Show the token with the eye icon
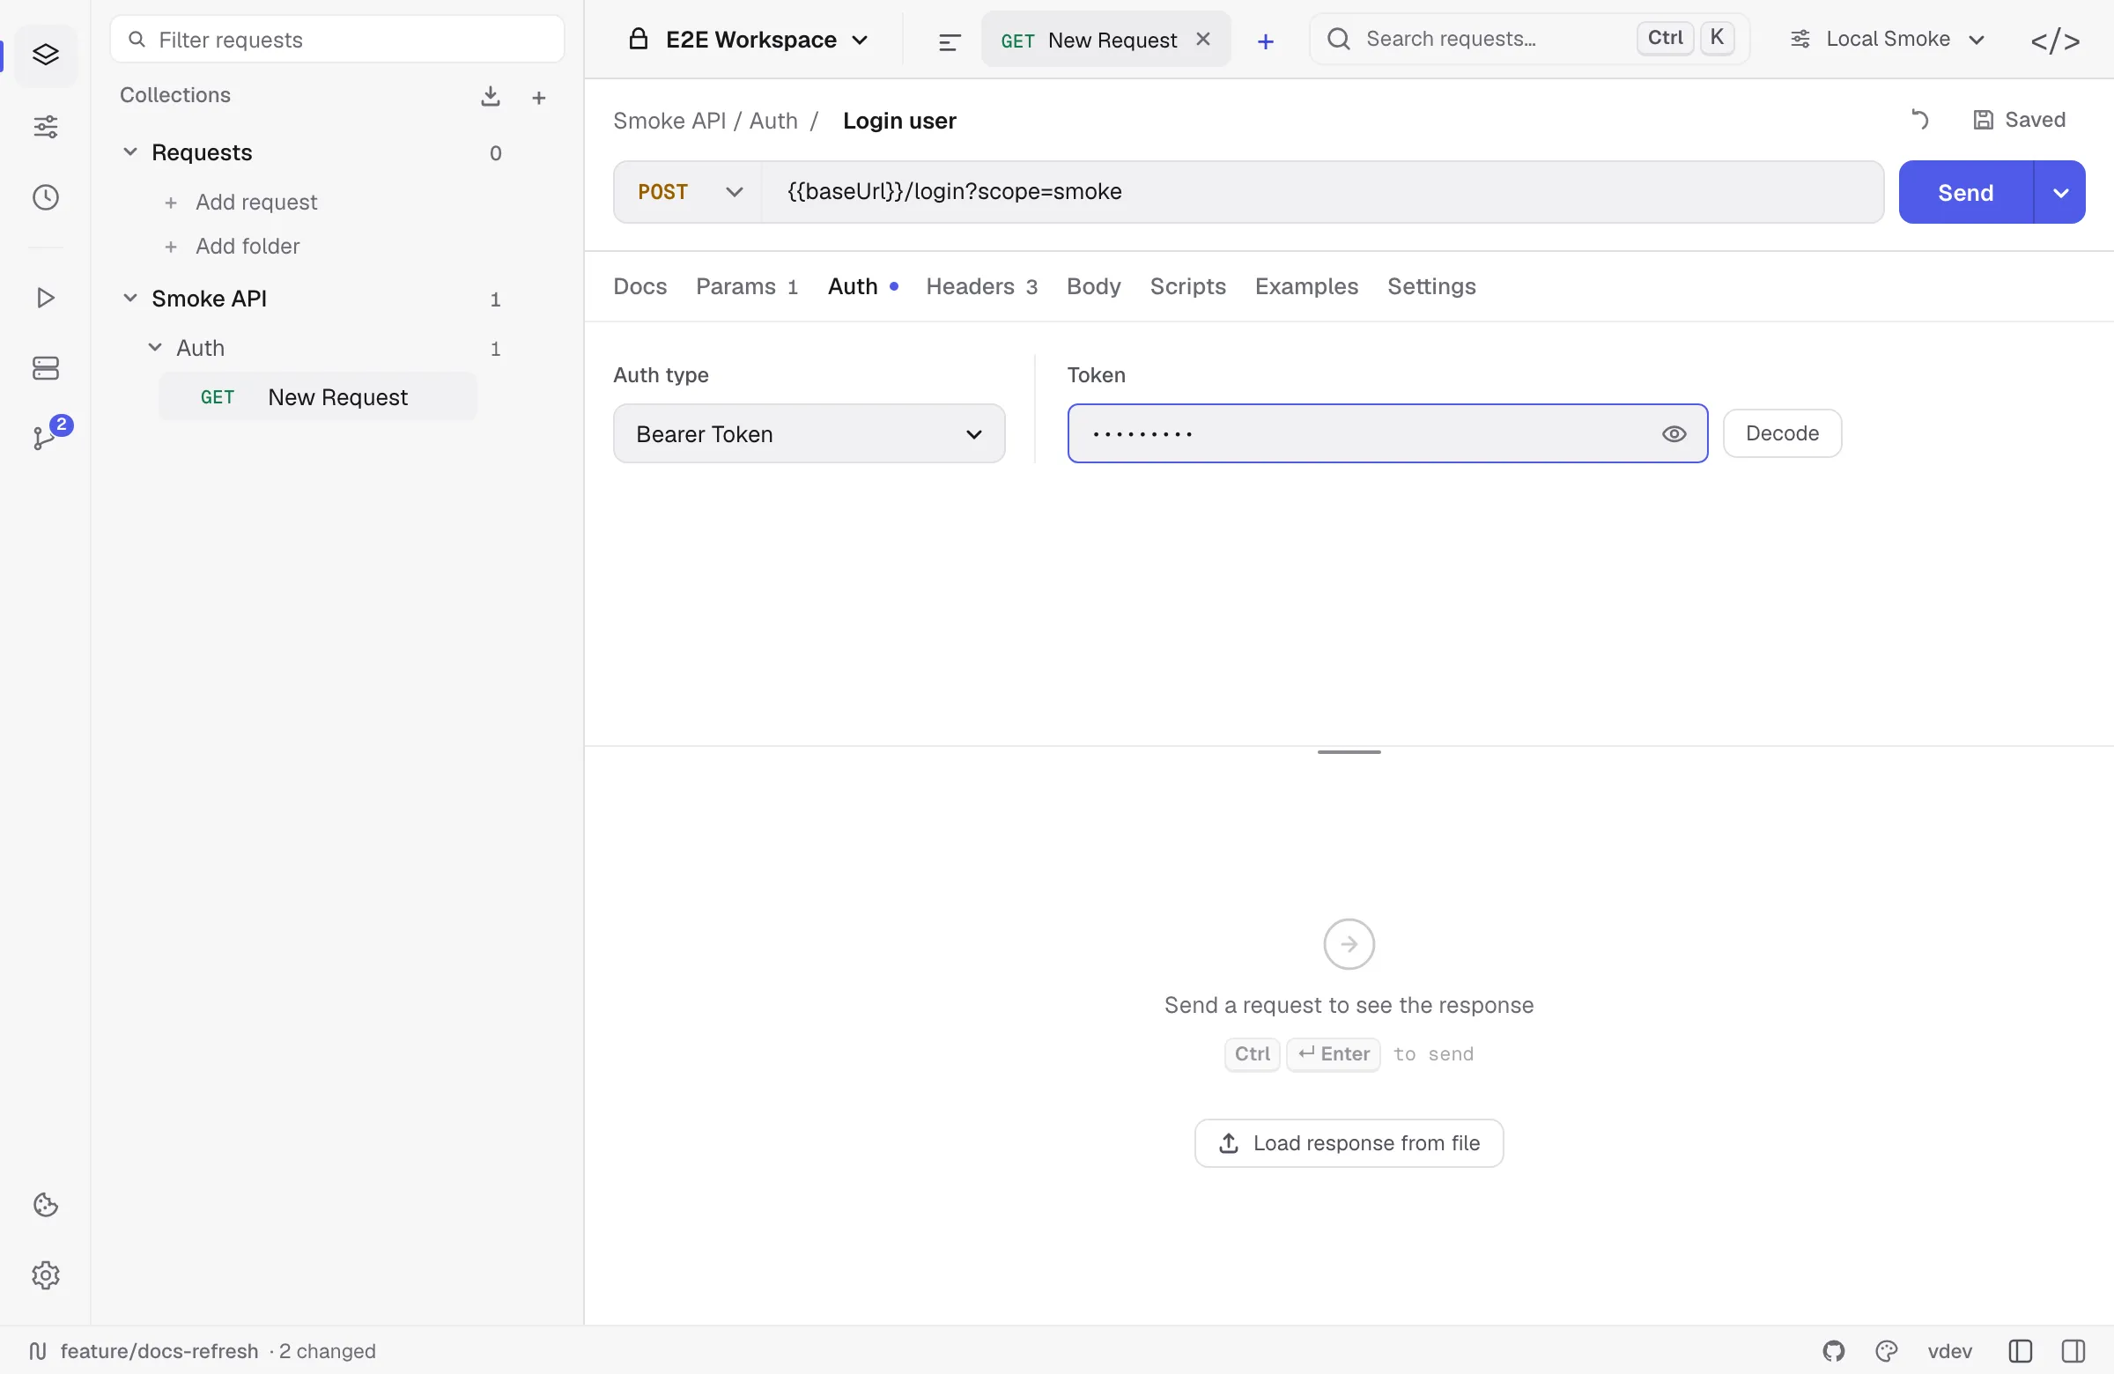The image size is (2114, 1374). click(x=1674, y=433)
